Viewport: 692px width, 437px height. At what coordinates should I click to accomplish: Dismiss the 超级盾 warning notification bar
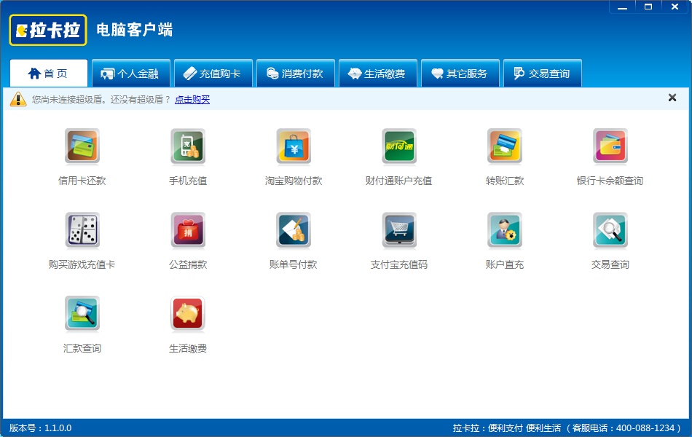[672, 98]
